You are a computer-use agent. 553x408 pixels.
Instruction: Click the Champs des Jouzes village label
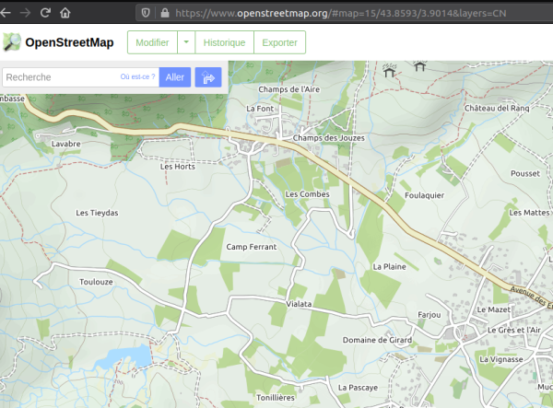point(328,138)
